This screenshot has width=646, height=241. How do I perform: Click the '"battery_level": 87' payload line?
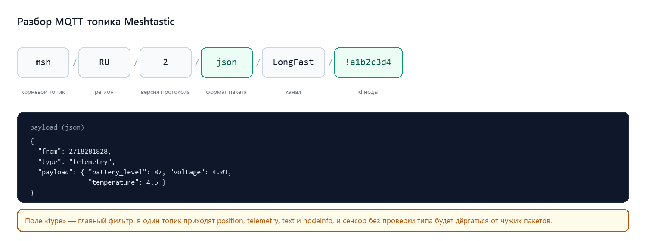point(135,172)
